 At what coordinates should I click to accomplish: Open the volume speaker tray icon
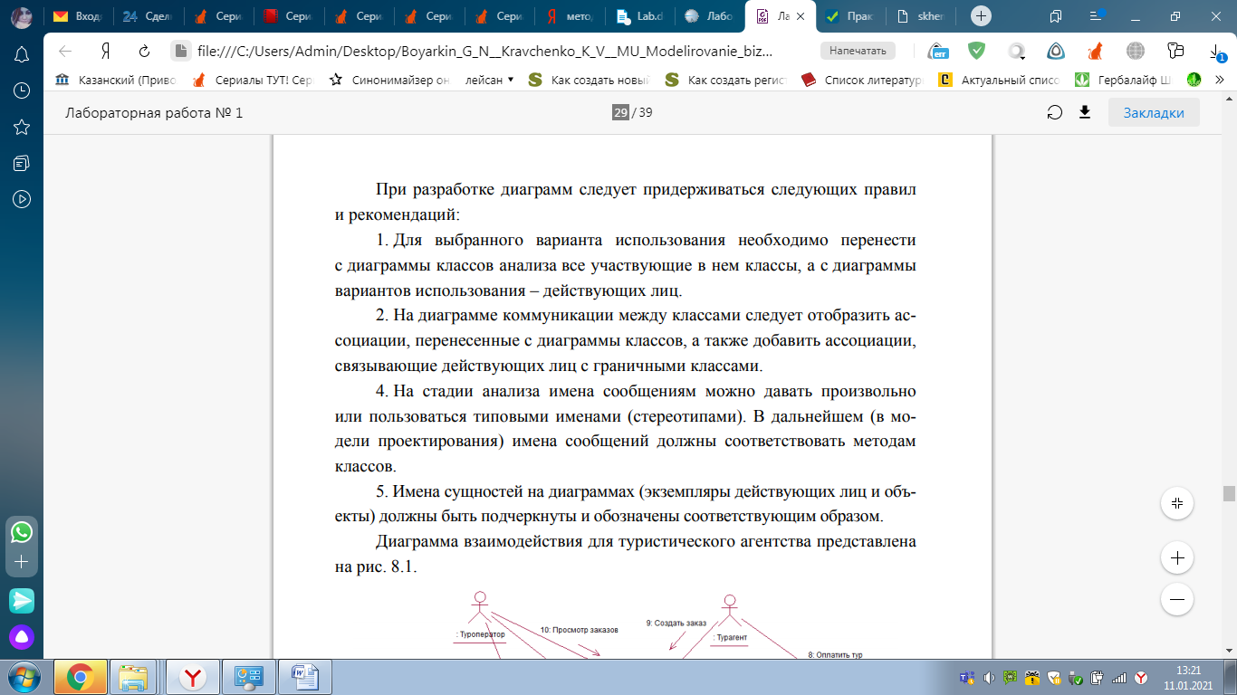coord(989,677)
